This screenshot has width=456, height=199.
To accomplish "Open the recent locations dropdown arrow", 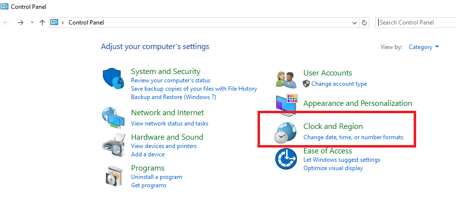I will tap(32, 23).
